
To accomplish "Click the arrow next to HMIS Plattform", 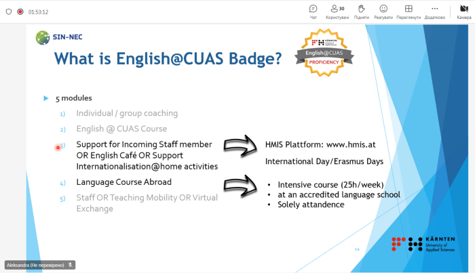I will pyautogui.click(x=241, y=144).
